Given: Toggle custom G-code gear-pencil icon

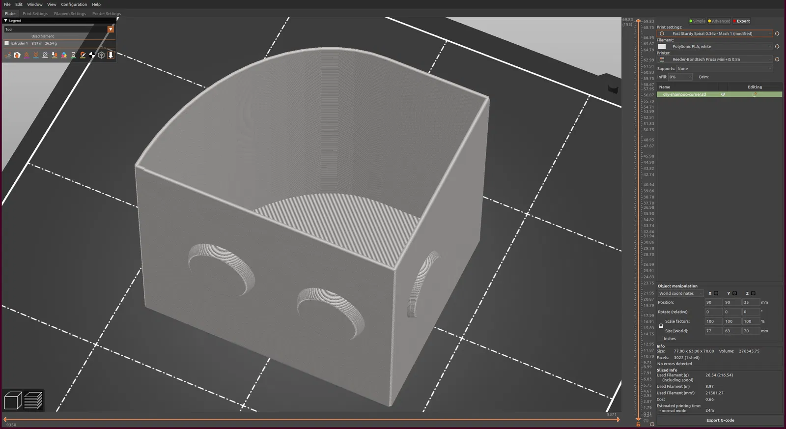Looking at the screenshot, I should point(83,55).
